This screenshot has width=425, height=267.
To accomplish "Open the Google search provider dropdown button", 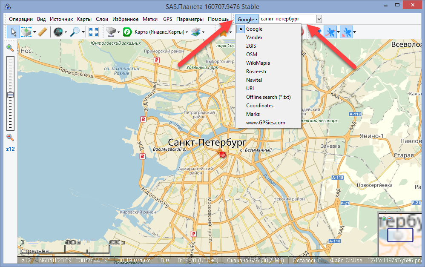I will click(x=247, y=19).
